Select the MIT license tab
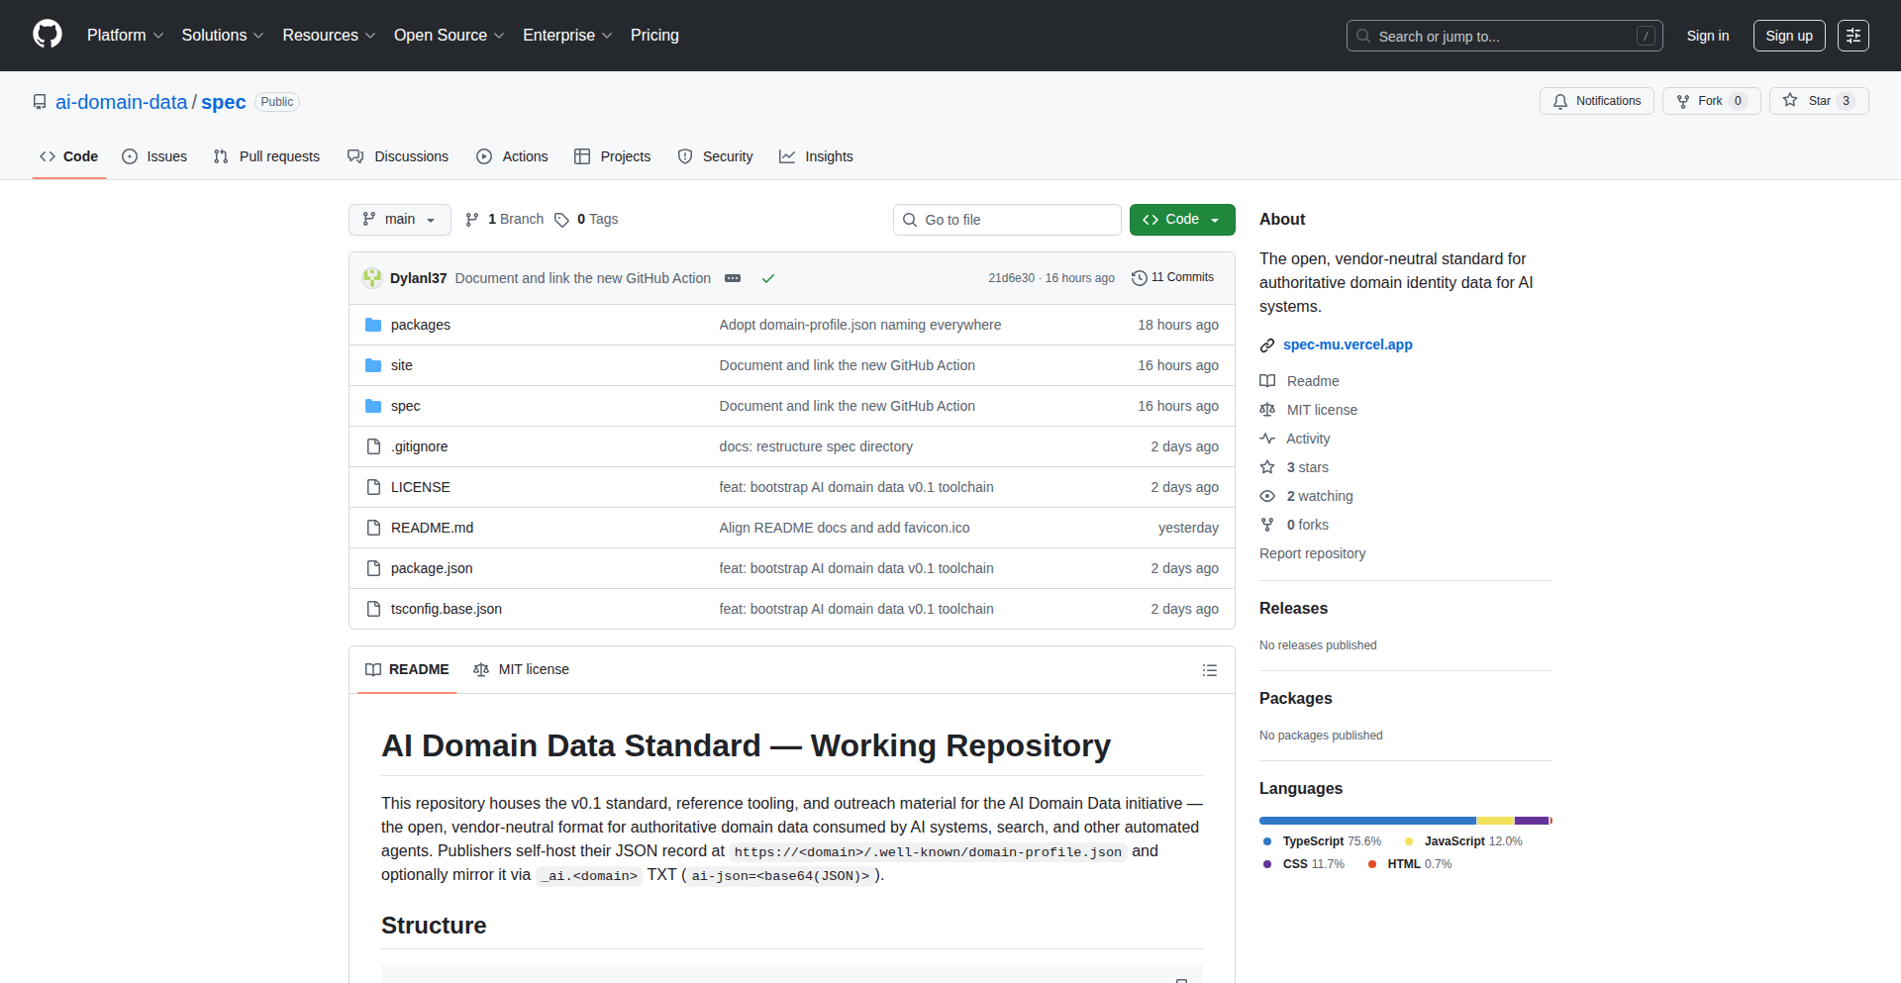The width and height of the screenshot is (1901, 983). [x=522, y=670]
